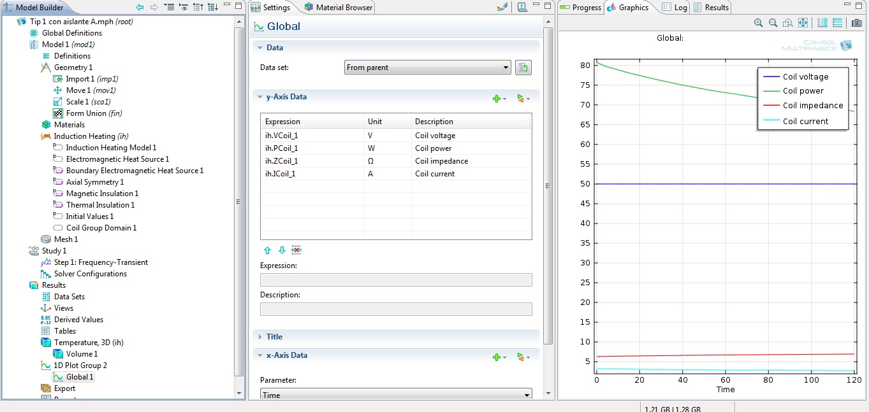Screen dimensions: 869x412
Task: Open the Parameter 'Time' dropdown
Action: click(x=396, y=395)
